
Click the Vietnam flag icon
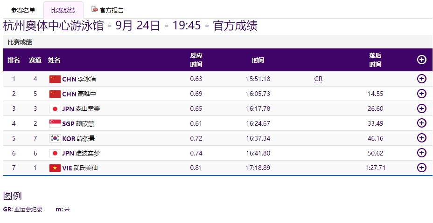(x=55, y=168)
